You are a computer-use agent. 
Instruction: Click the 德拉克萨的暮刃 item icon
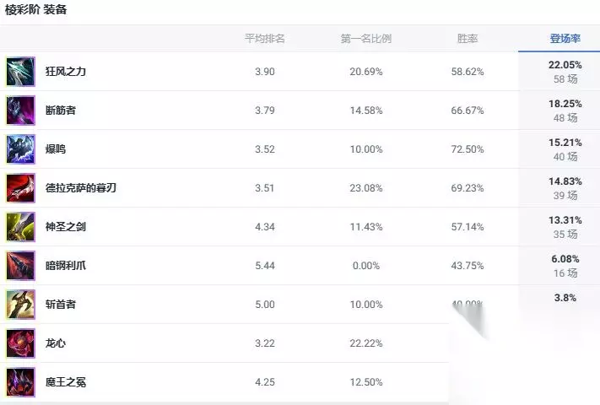click(x=20, y=188)
